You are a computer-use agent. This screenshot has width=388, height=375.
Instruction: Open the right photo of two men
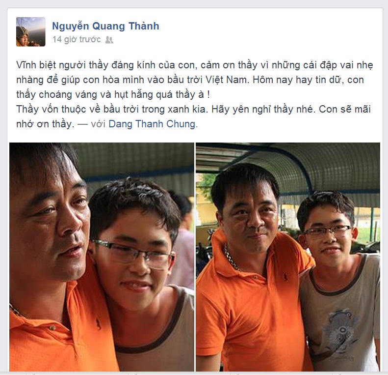288,257
